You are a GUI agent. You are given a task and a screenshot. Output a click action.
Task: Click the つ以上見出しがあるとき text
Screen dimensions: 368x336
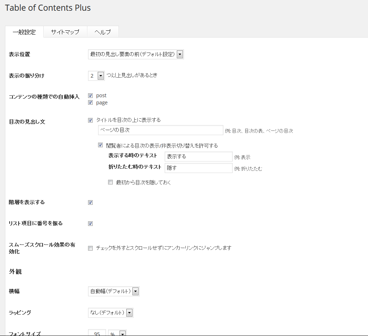(x=132, y=75)
